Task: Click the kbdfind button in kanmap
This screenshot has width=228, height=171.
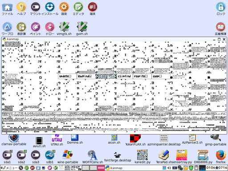Action: tap(86, 76)
